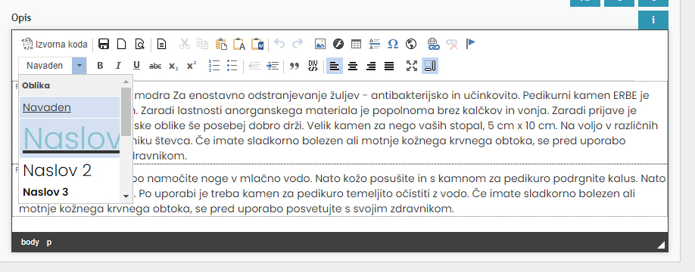Select body in the elements path
This screenshot has width=695, height=272.
(x=30, y=243)
